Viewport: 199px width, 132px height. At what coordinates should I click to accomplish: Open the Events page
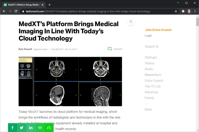tap(150, 98)
